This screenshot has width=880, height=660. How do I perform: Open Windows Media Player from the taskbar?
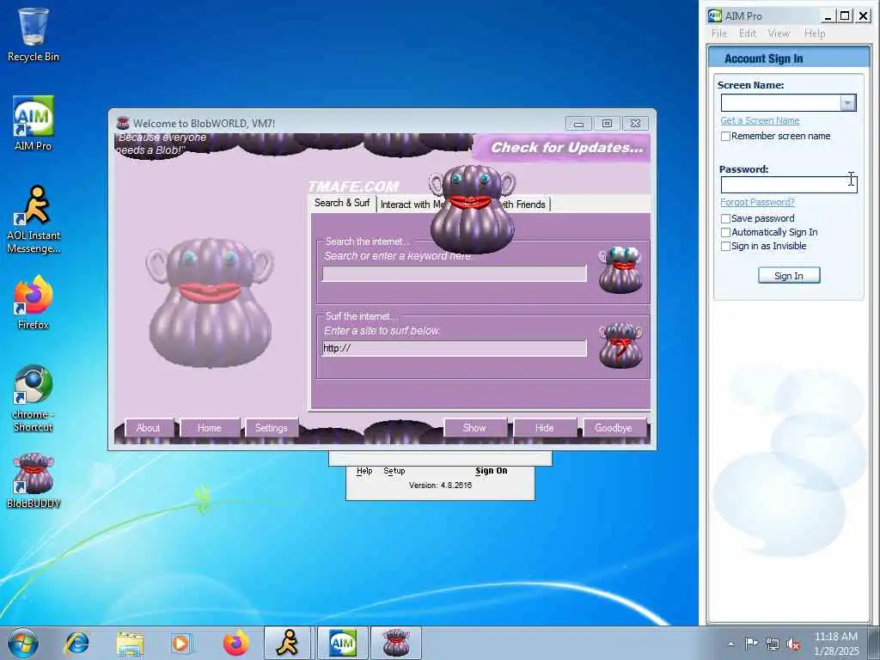tap(181, 643)
